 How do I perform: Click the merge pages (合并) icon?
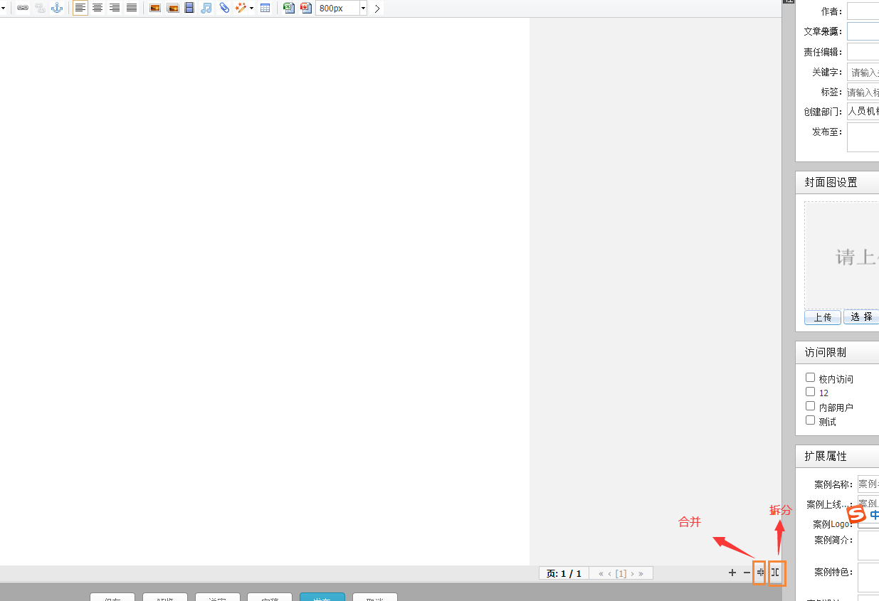[759, 573]
